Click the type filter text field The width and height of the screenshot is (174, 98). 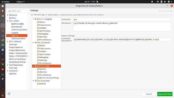click(x=17, y=11)
